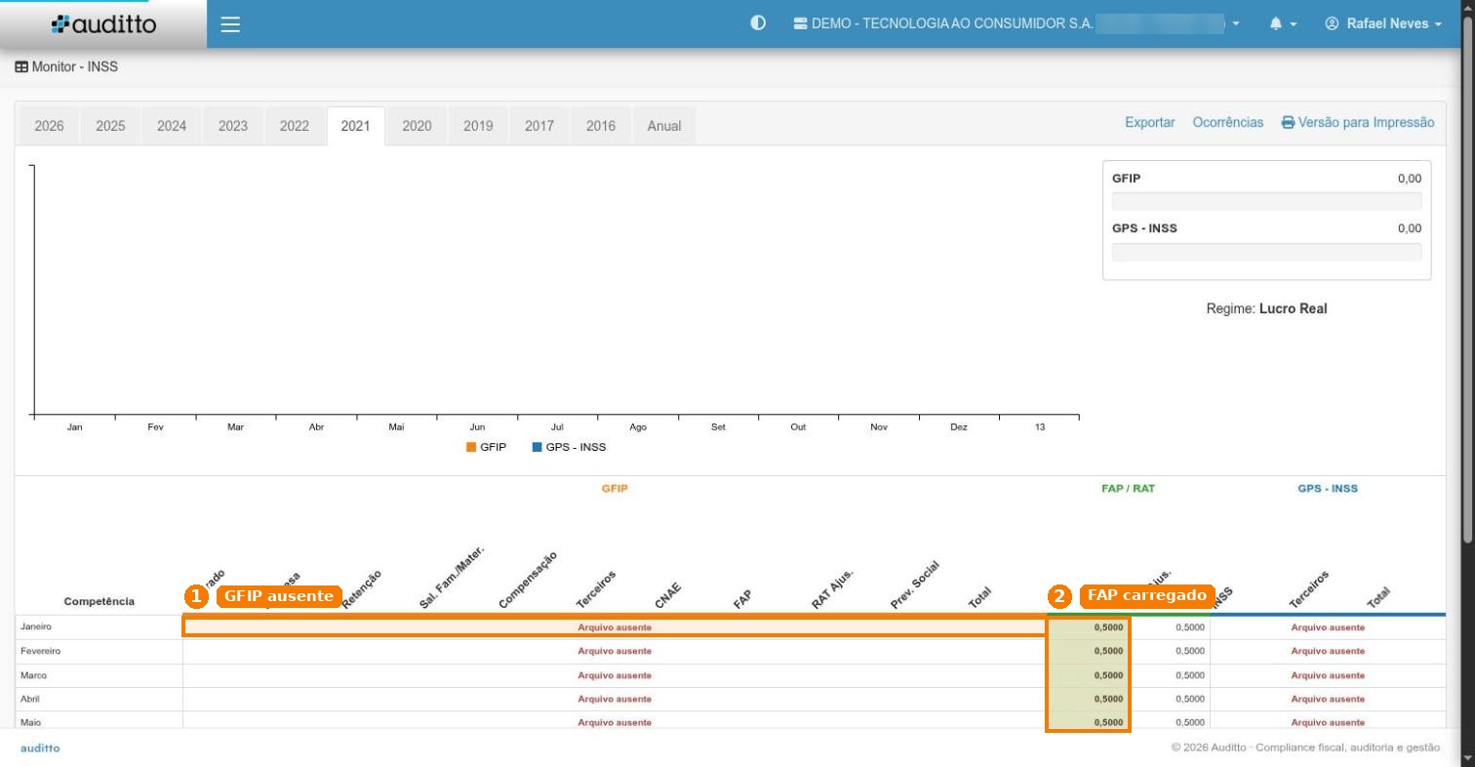Image resolution: width=1475 pixels, height=767 pixels.
Task: Open the Rafael Neves user dropdown
Action: [1383, 23]
